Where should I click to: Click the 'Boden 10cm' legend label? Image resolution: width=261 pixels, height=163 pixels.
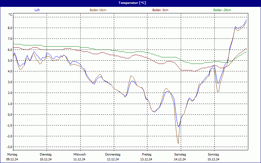98,10
